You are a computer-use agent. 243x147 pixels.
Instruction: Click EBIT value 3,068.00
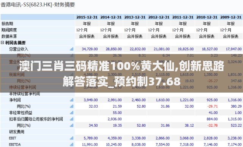click(187, 138)
